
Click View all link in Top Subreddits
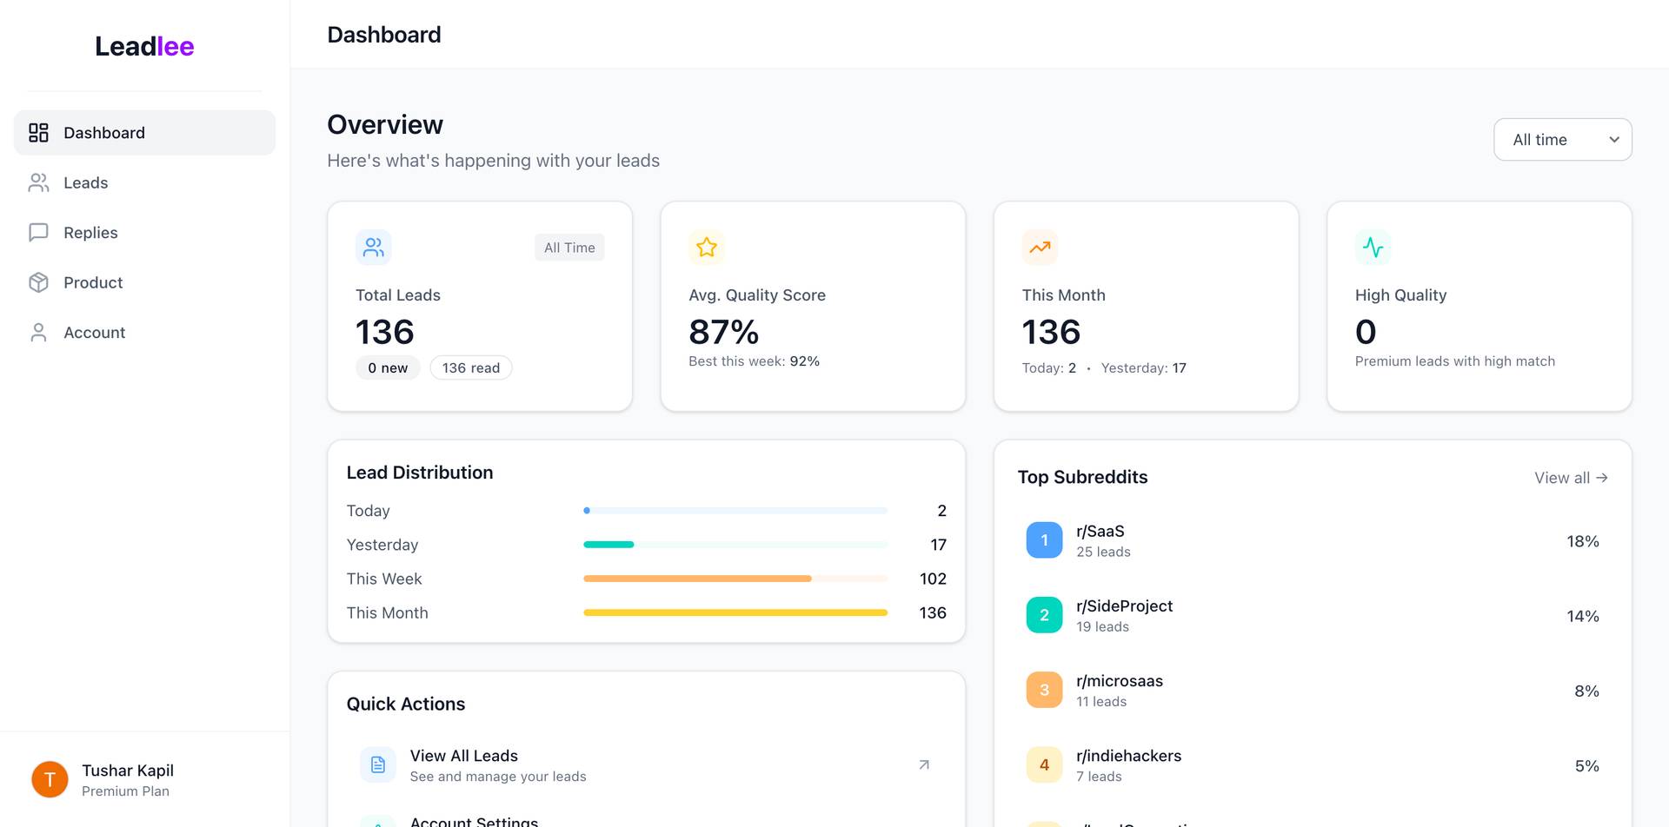1570,478
